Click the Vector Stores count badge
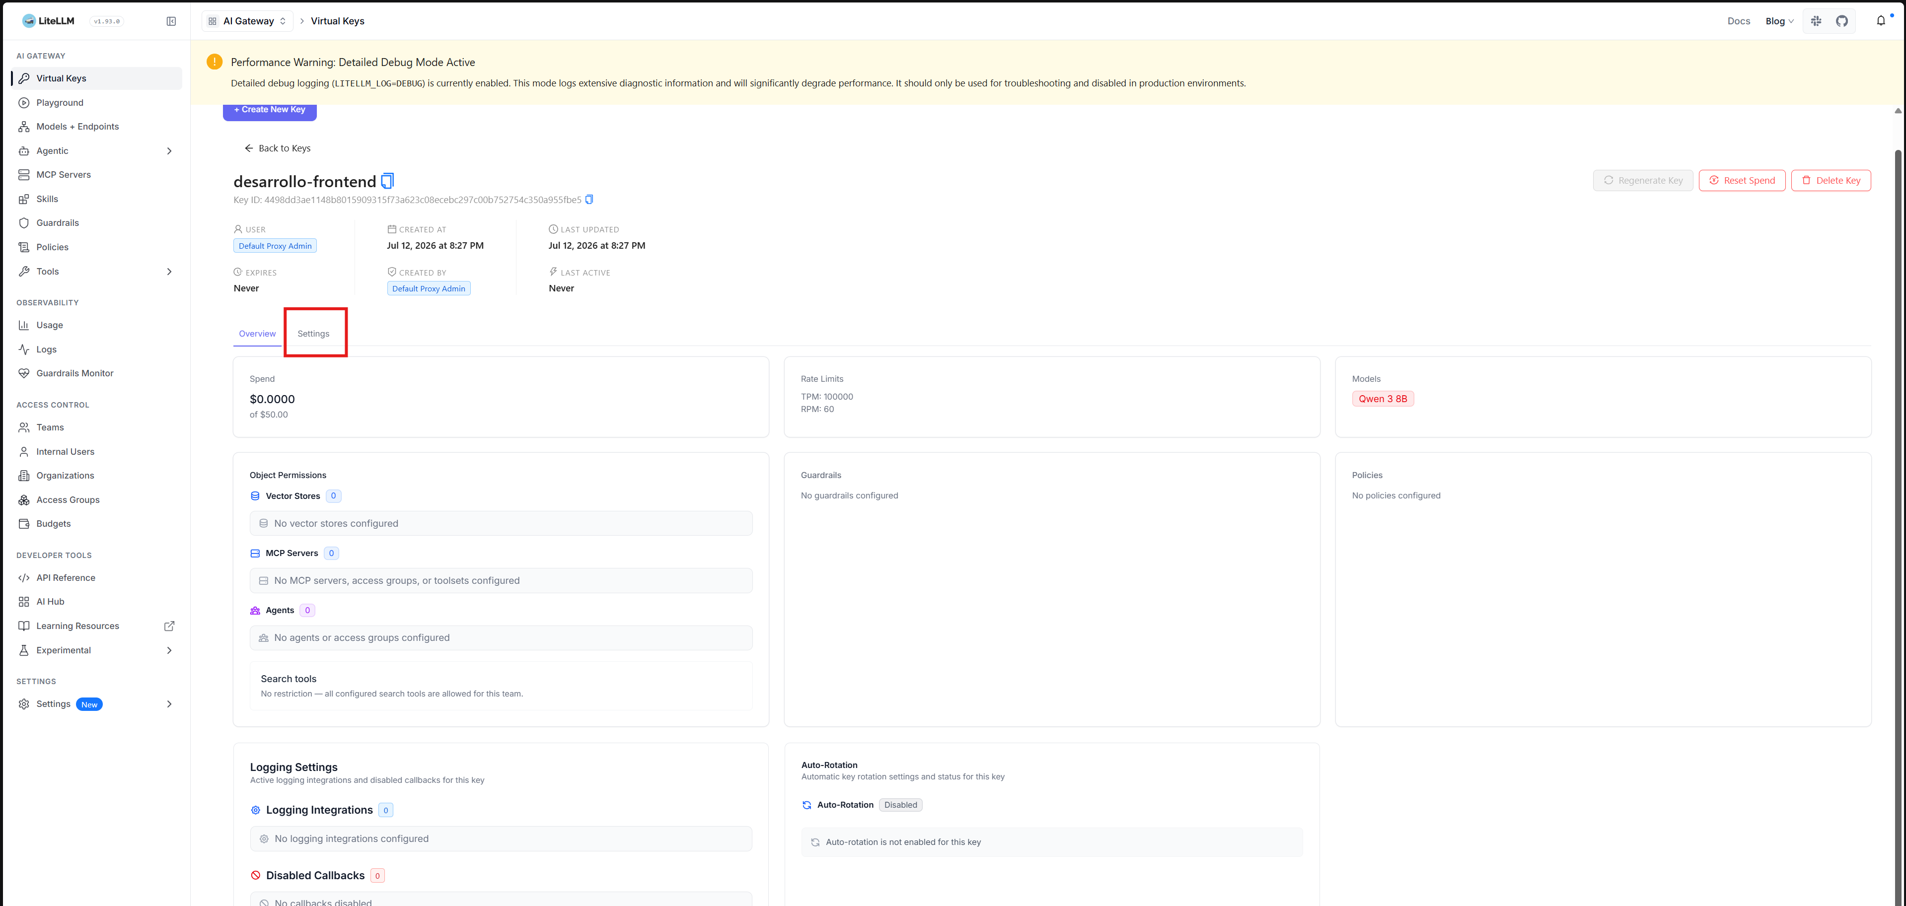 click(333, 496)
